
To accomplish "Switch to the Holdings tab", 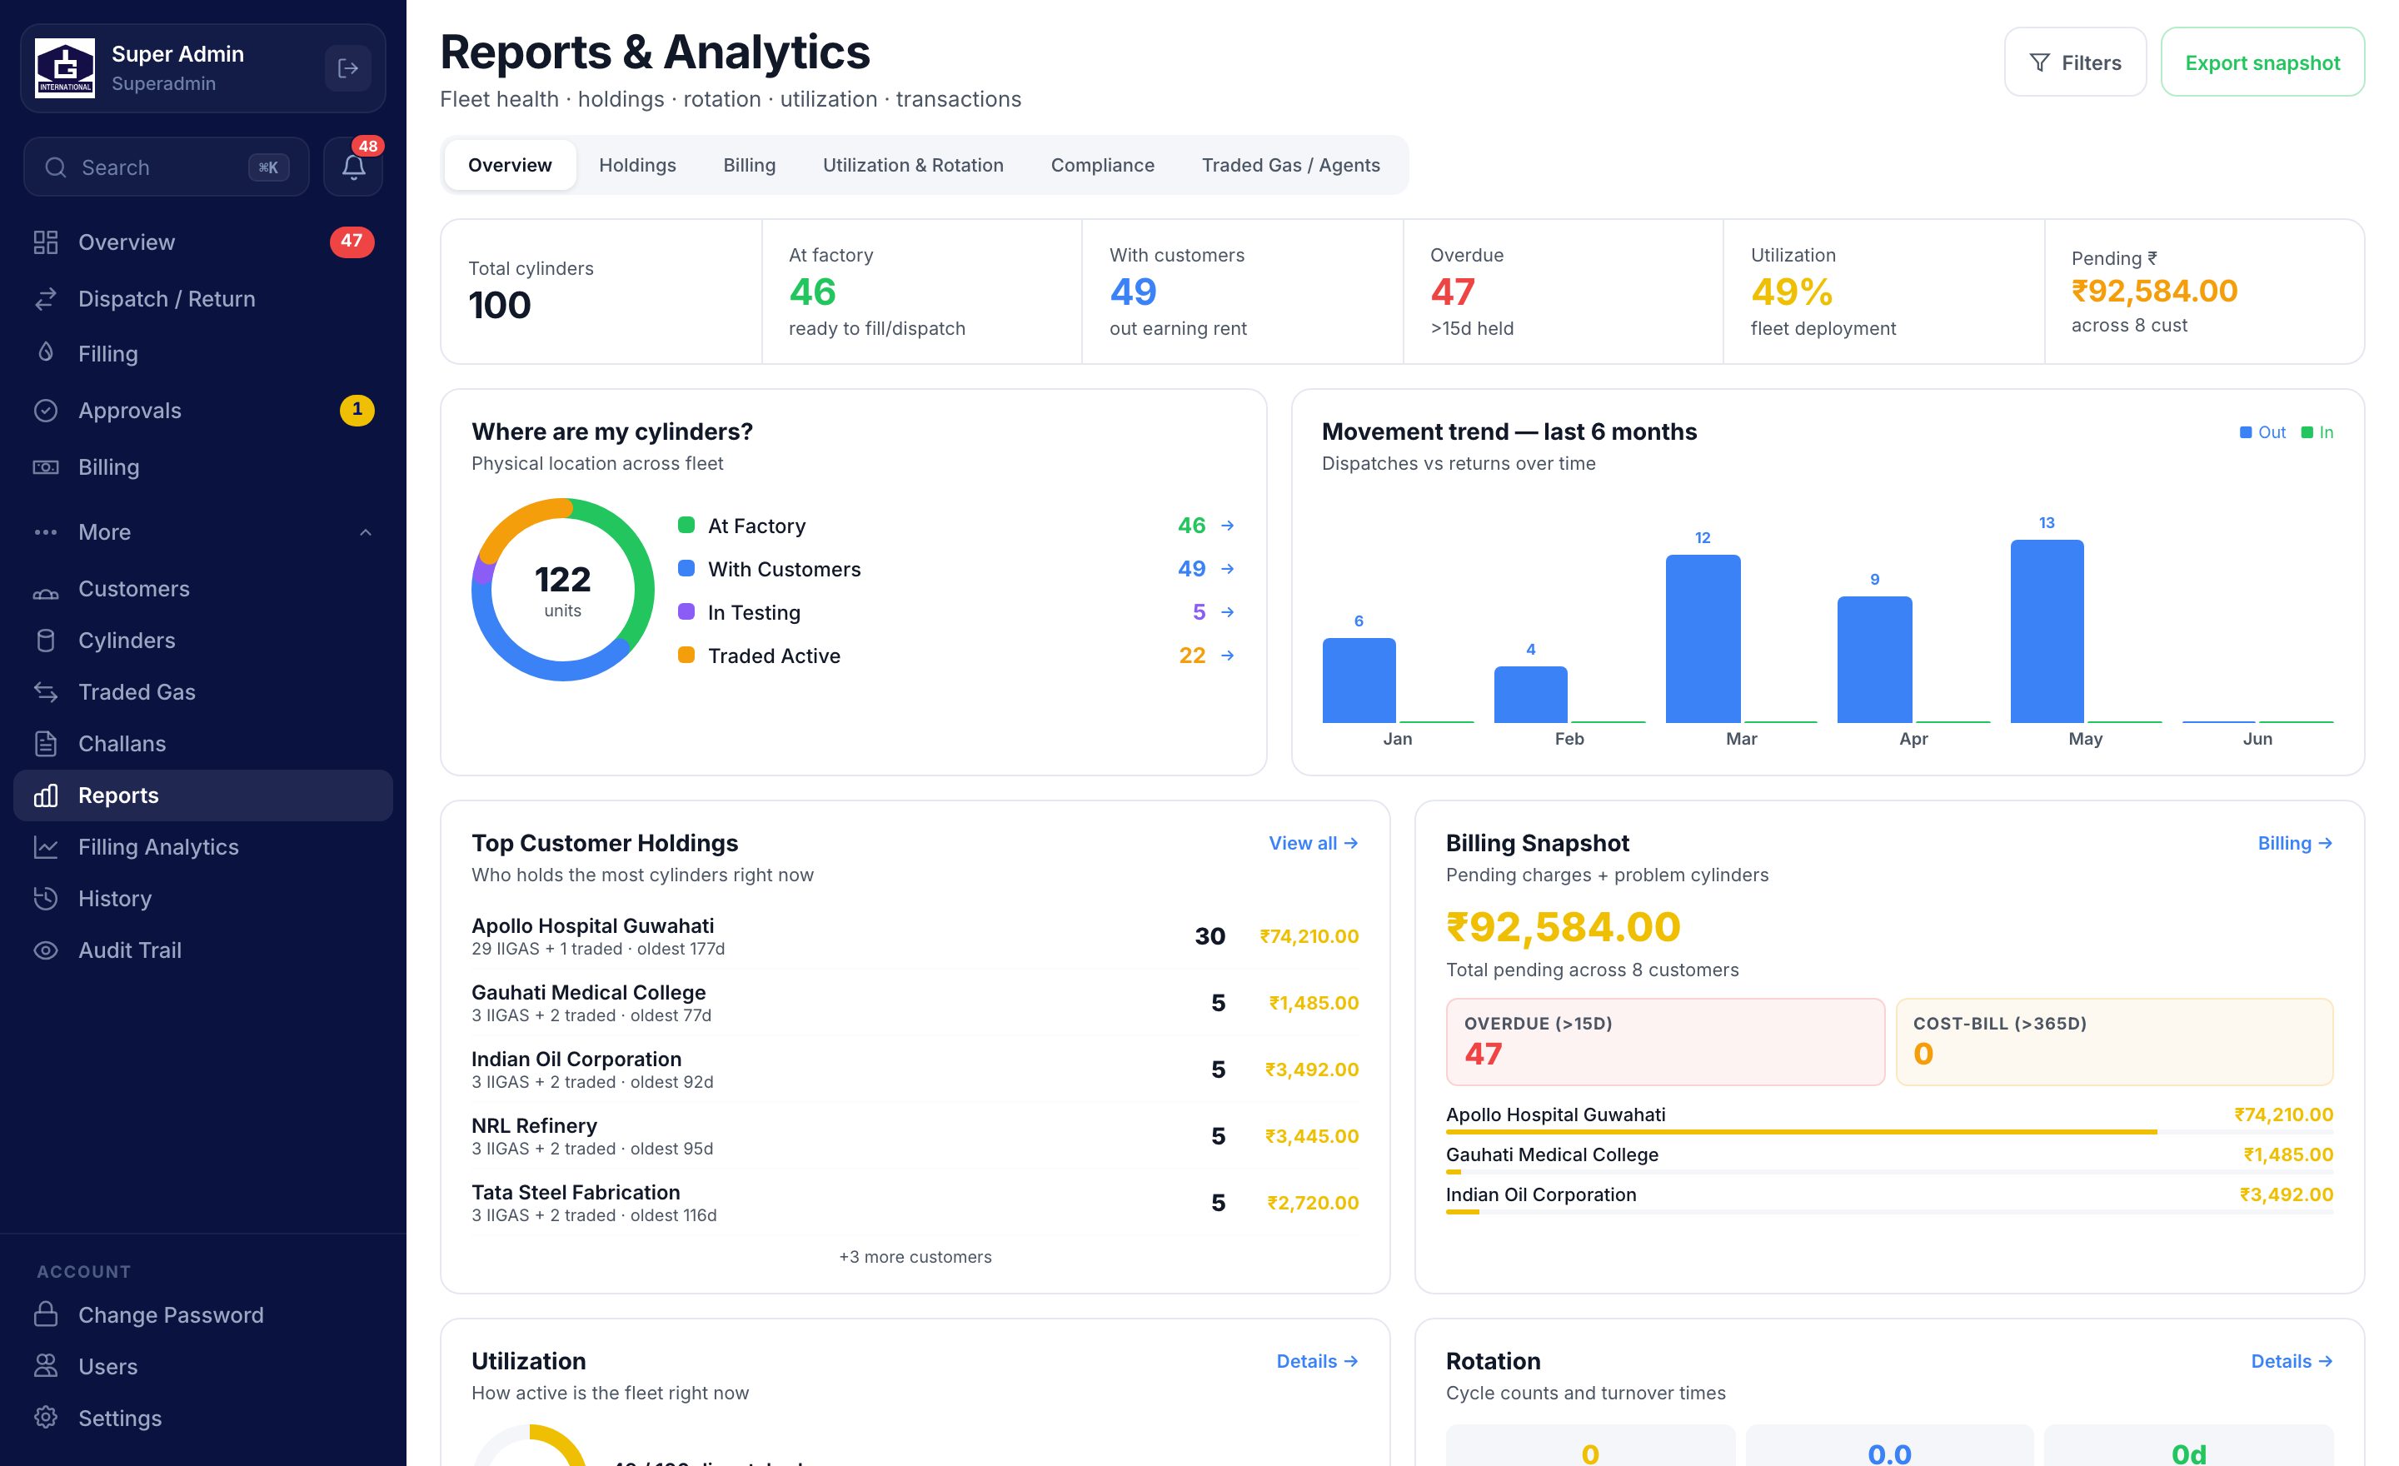I will tap(638, 166).
